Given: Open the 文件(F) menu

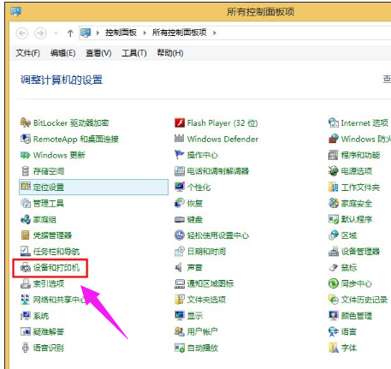Looking at the screenshot, I should tap(28, 53).
